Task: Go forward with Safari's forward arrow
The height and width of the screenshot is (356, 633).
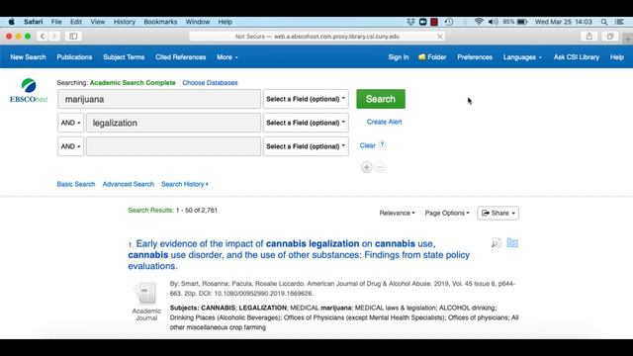Action: tap(53, 37)
